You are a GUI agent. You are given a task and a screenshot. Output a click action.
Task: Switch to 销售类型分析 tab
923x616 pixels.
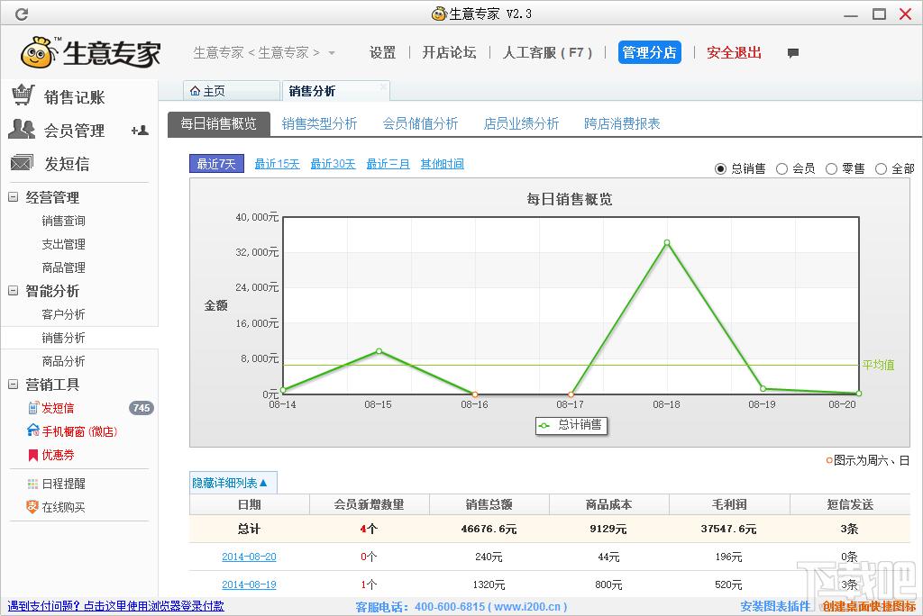pos(319,123)
